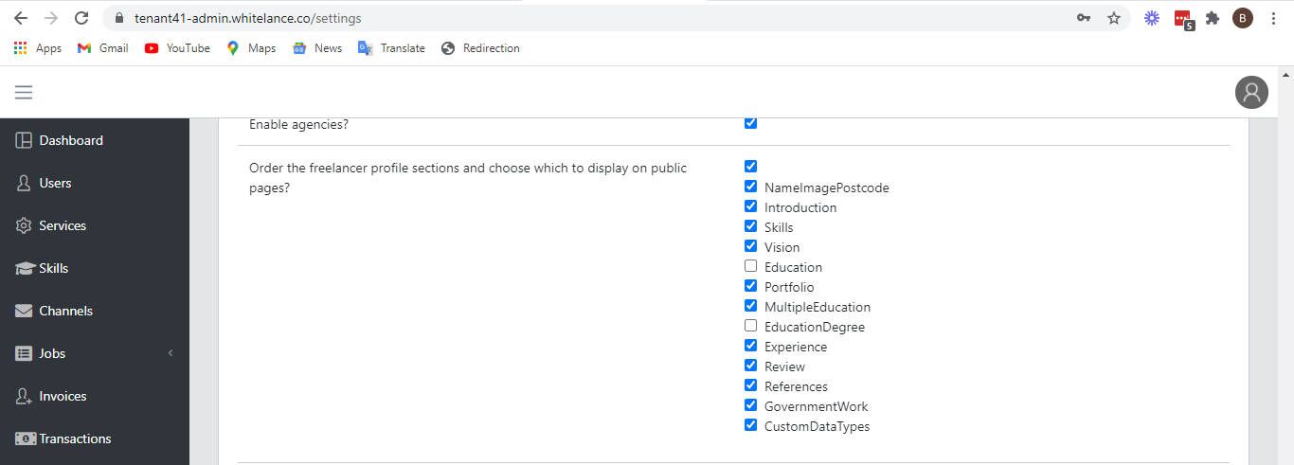Click the Transactions money icon
The image size is (1294, 465).
(25, 438)
